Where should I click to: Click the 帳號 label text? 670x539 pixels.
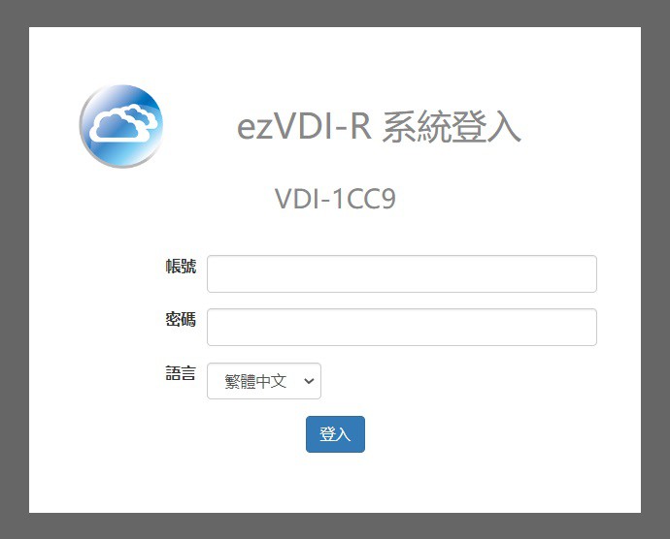pos(181,266)
